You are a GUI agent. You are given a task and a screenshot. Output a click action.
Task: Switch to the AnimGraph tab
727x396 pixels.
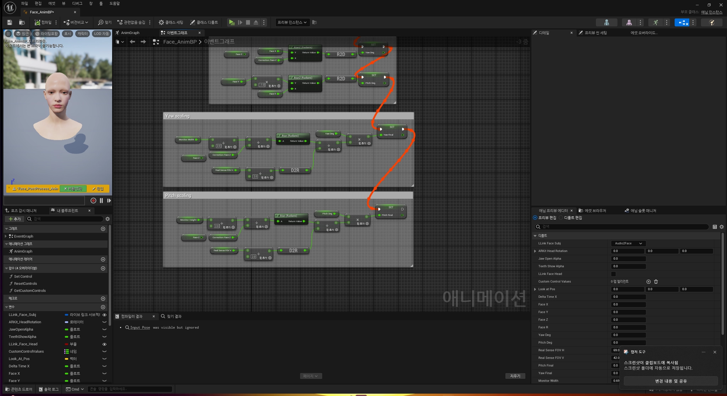point(130,33)
